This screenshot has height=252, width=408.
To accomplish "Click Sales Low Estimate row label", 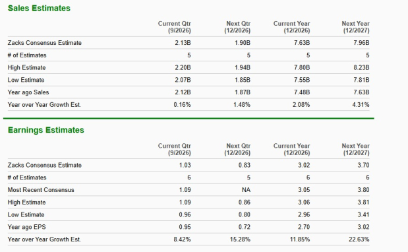I will tap(26, 80).
